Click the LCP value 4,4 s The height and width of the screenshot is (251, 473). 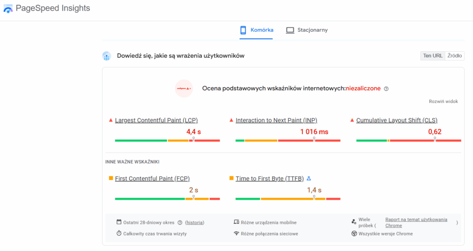pyautogui.click(x=194, y=132)
